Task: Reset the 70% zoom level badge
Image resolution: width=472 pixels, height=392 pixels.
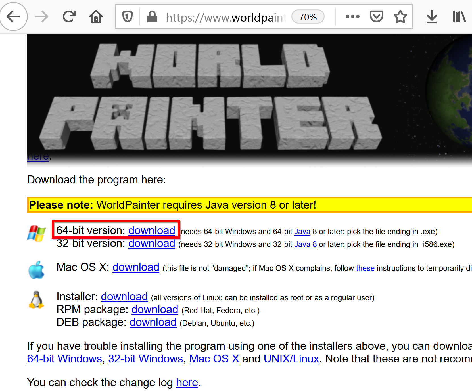Action: (308, 17)
